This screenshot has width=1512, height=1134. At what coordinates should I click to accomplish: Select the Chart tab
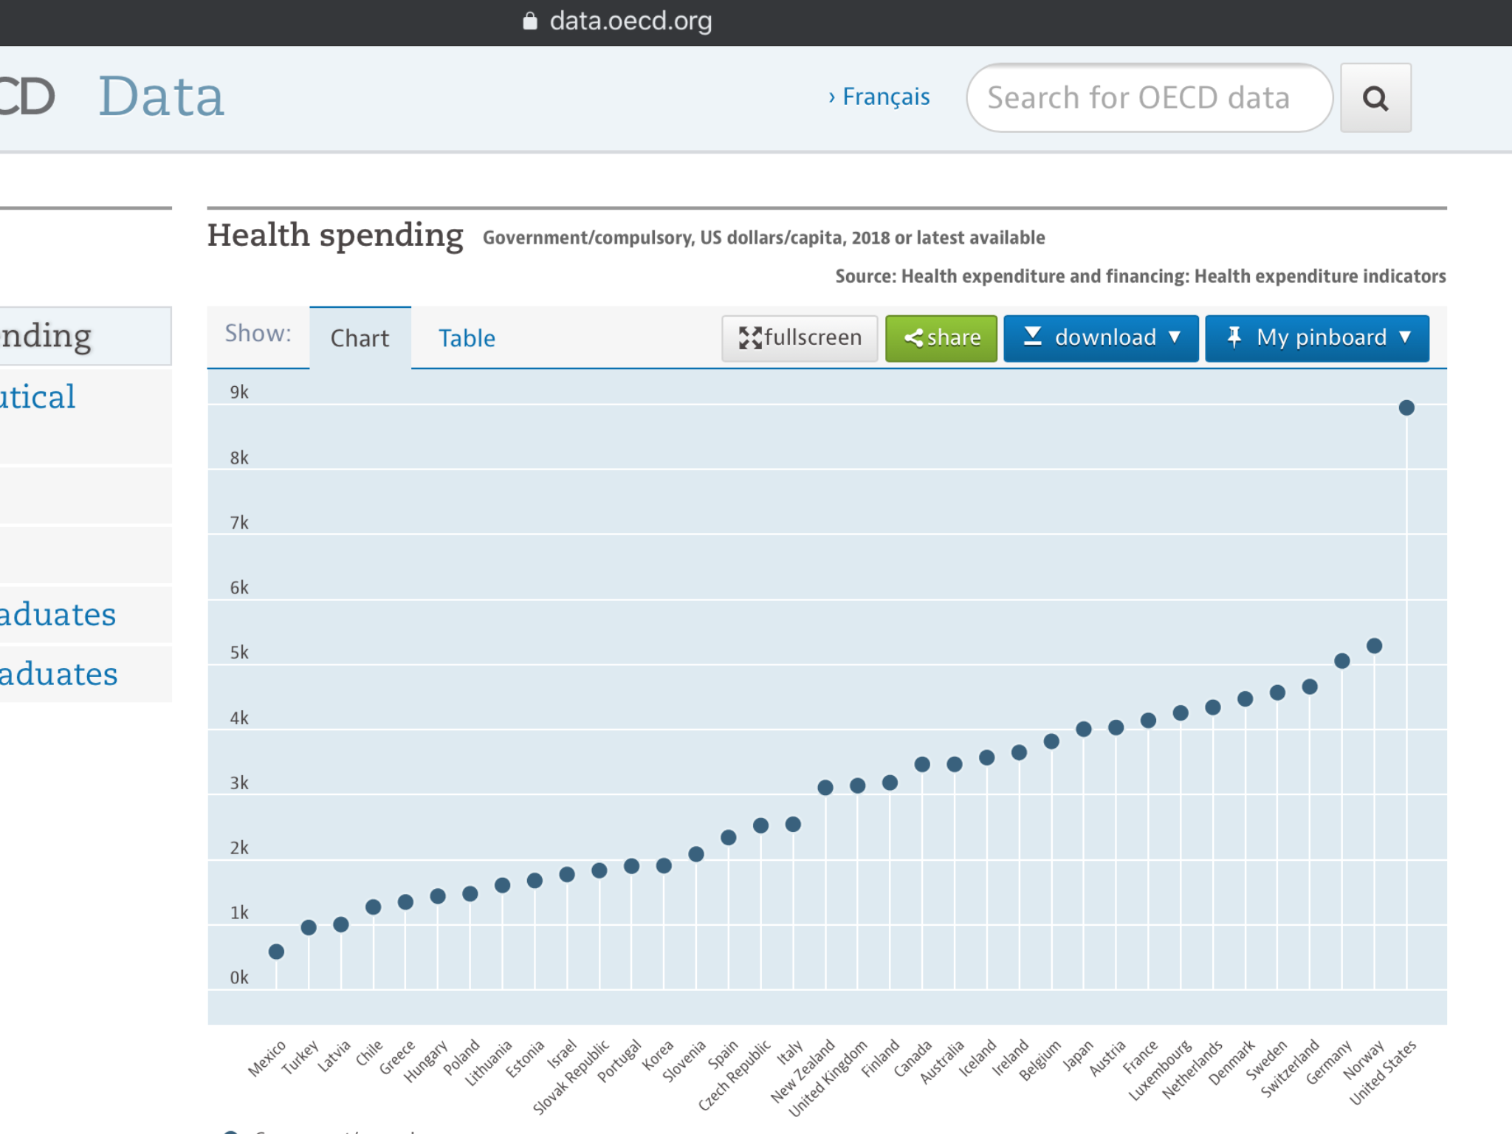point(360,338)
